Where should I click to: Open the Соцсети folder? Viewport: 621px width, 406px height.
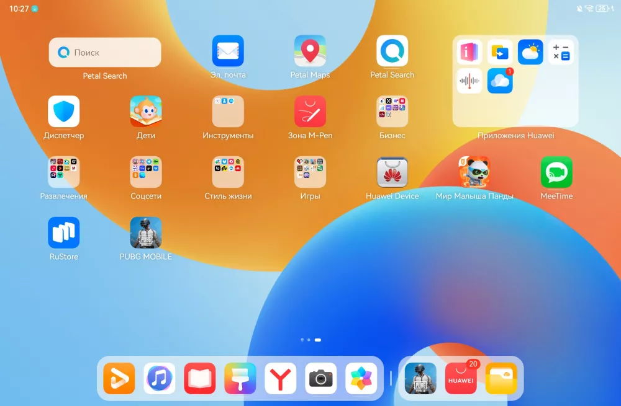[146, 172]
